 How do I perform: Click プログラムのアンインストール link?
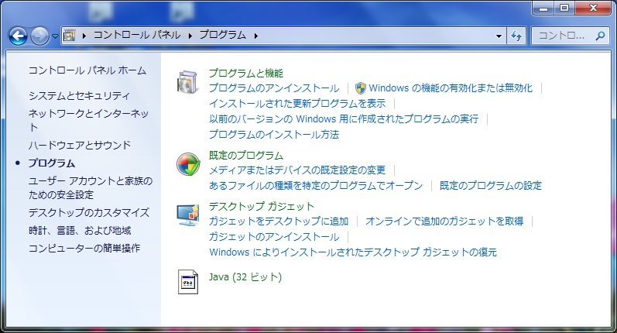click(274, 88)
